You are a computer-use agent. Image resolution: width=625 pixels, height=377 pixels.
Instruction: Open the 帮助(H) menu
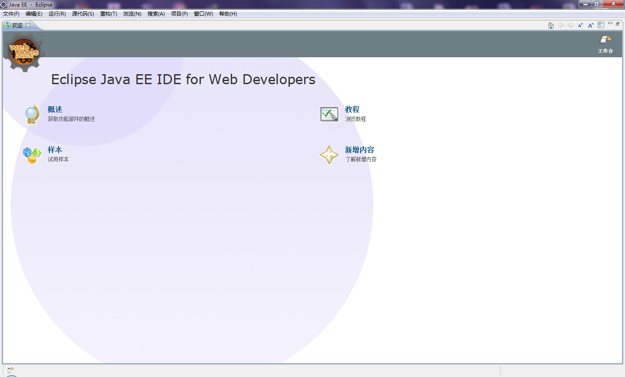[228, 14]
